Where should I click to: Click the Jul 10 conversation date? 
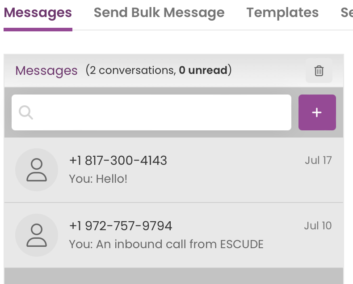pyautogui.click(x=318, y=226)
